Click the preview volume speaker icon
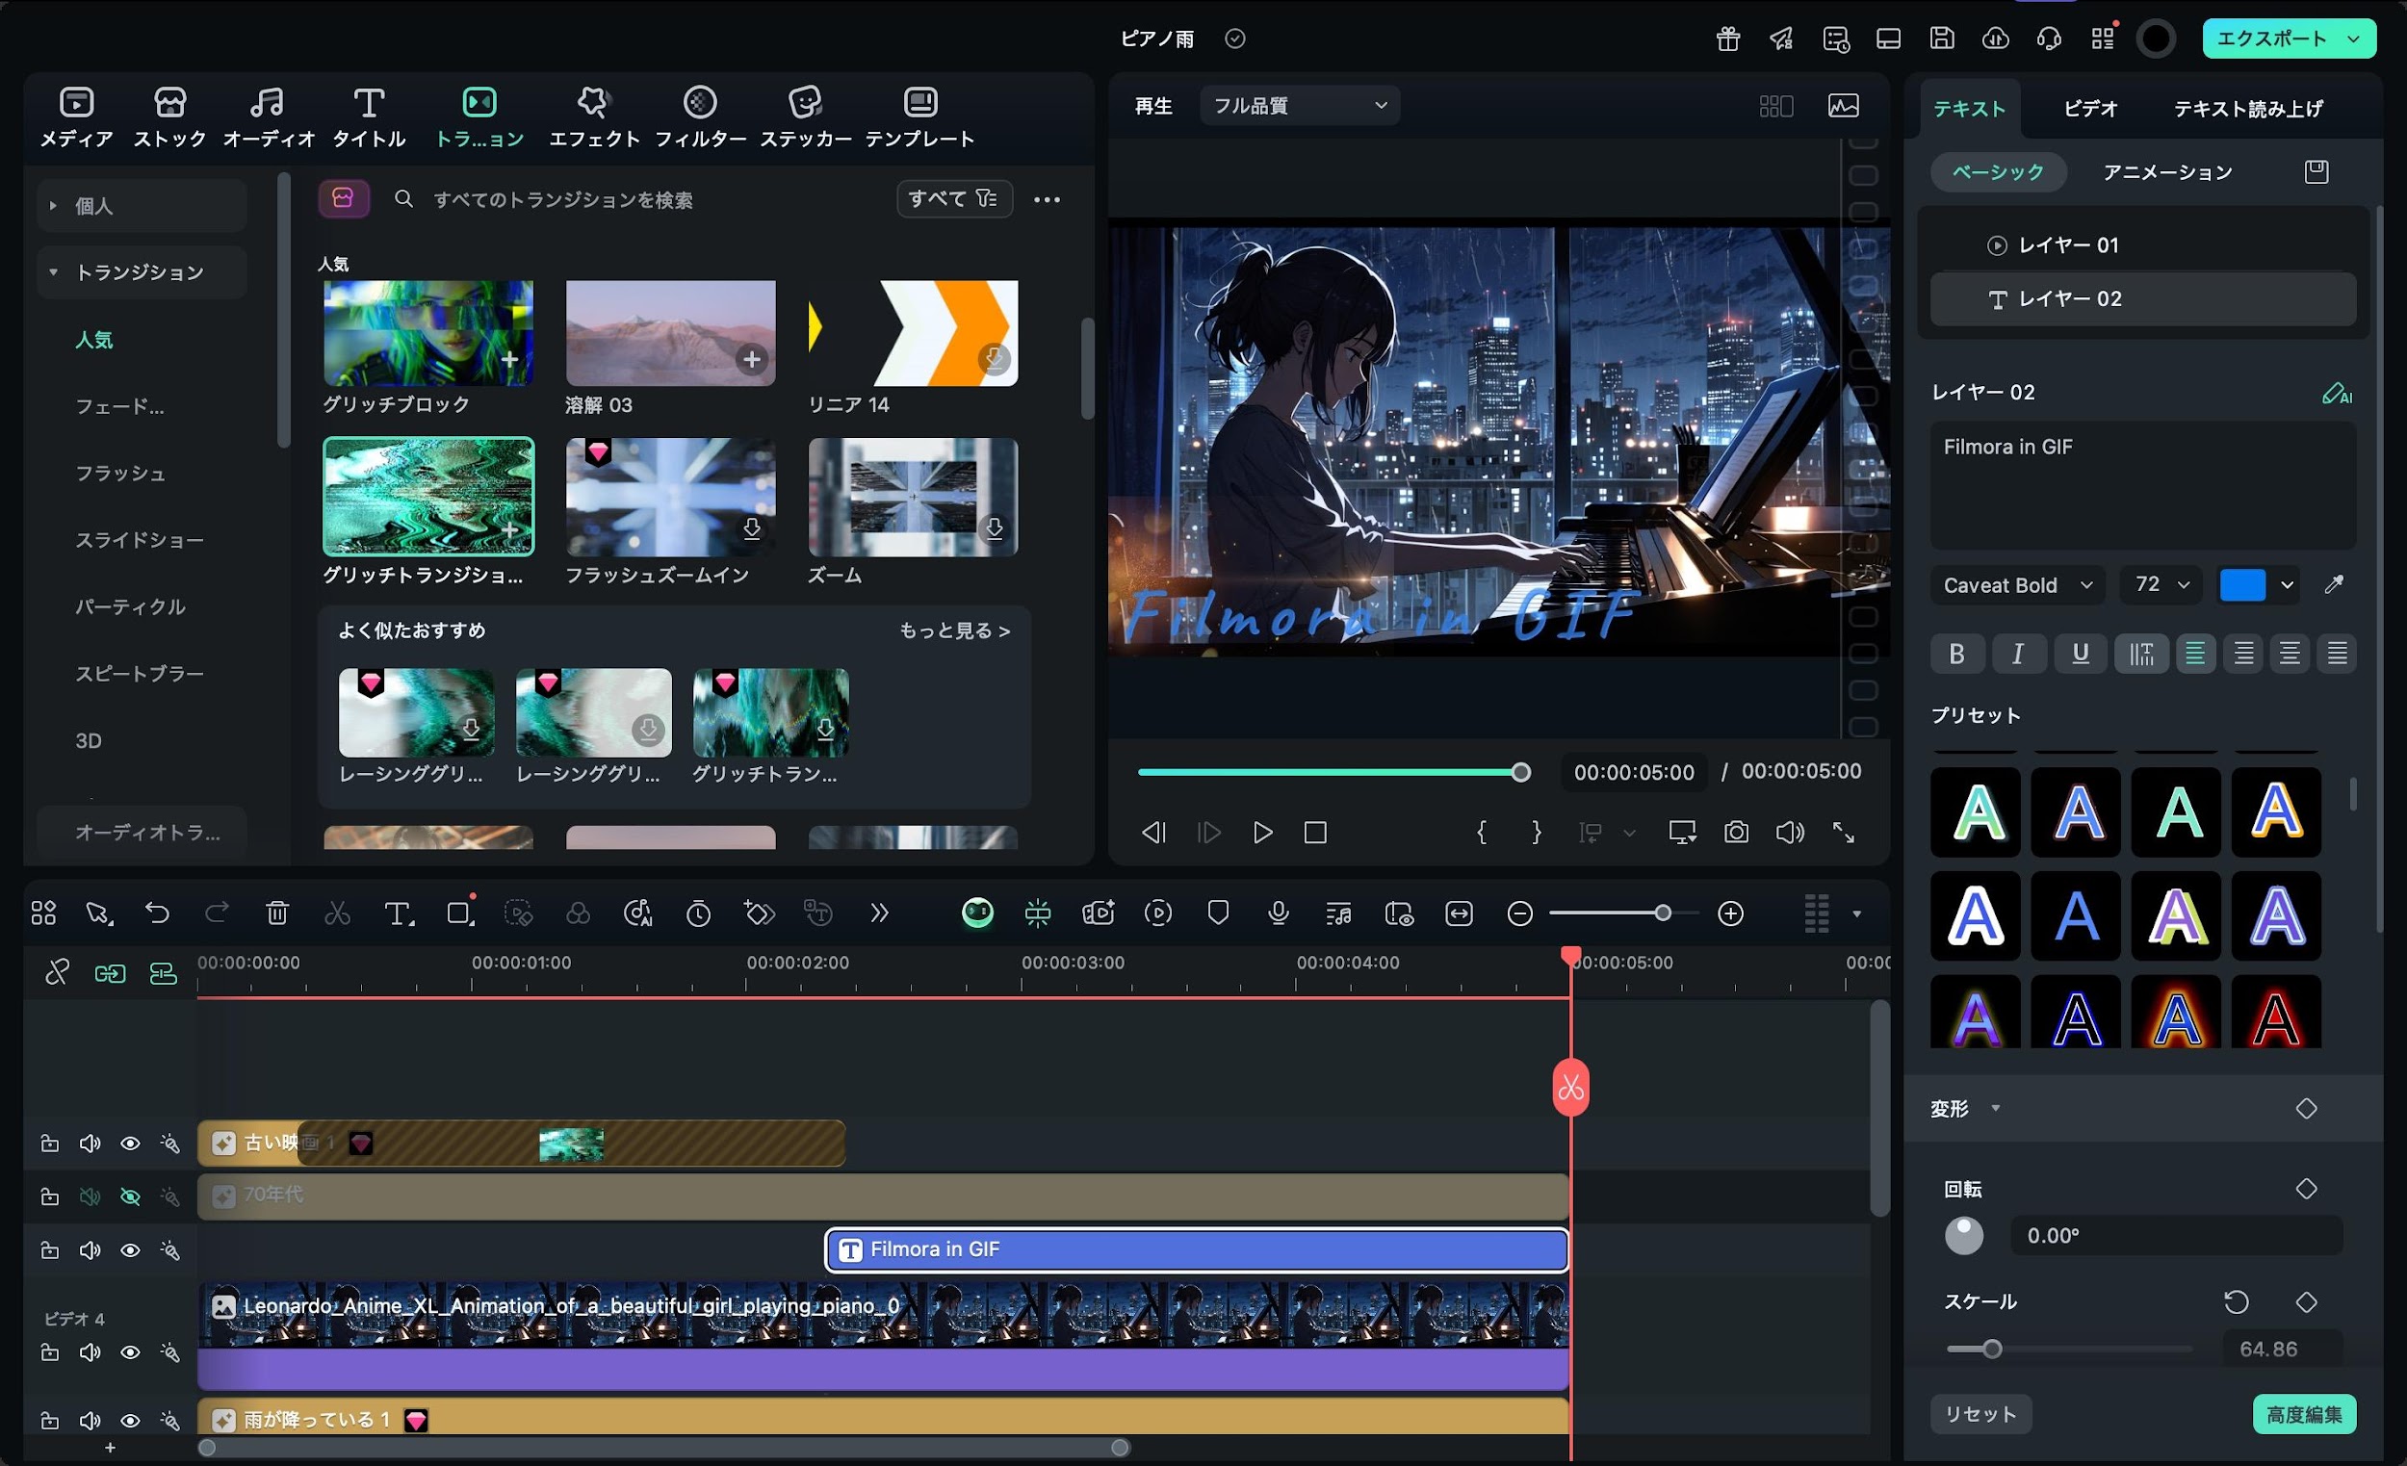The image size is (2407, 1466). tap(1790, 832)
